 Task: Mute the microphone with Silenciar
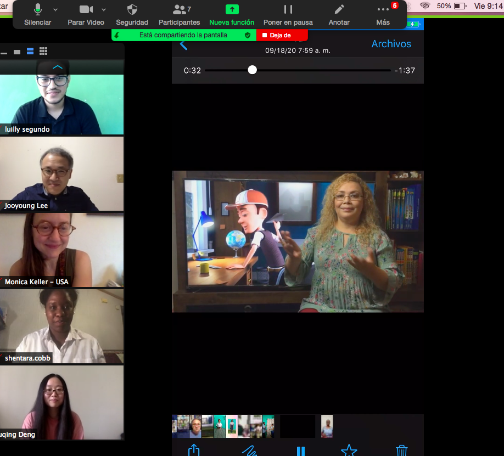click(x=37, y=15)
